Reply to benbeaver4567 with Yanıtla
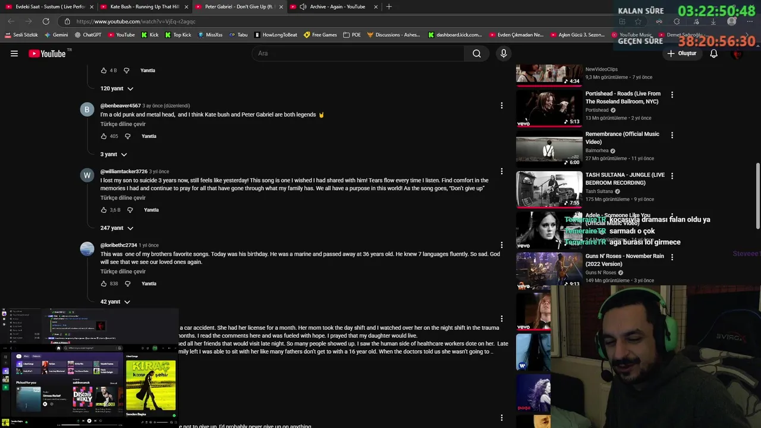 tap(149, 136)
